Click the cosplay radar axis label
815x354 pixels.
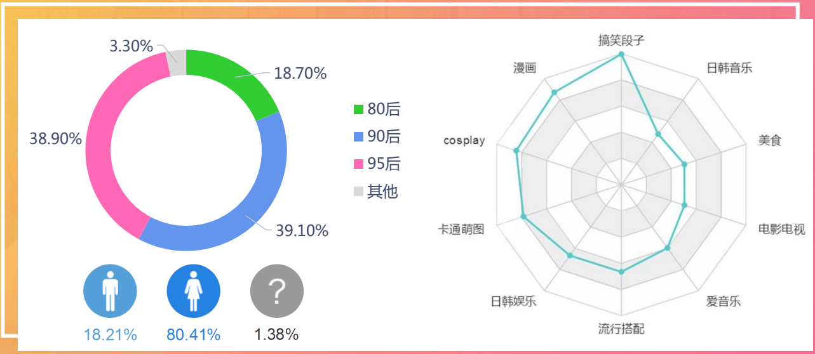464,140
